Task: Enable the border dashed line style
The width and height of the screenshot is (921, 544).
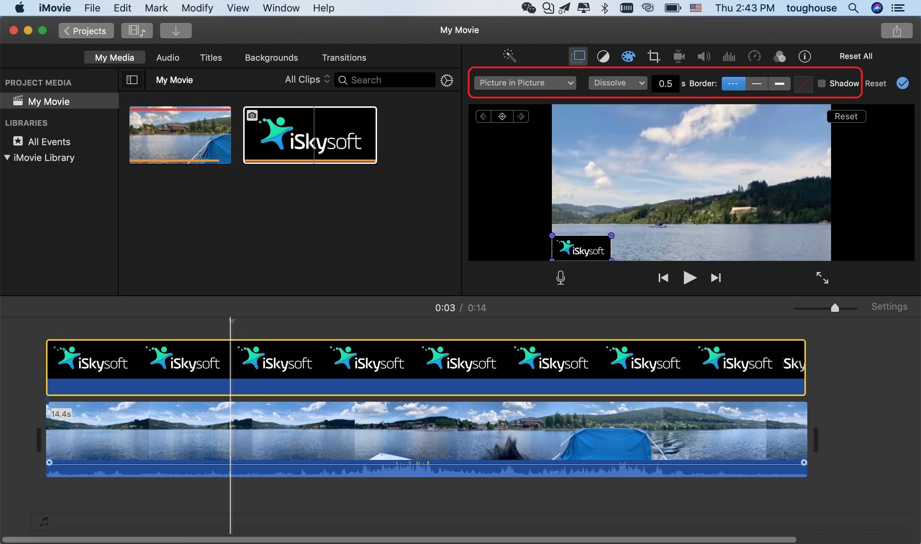Action: pyautogui.click(x=733, y=83)
